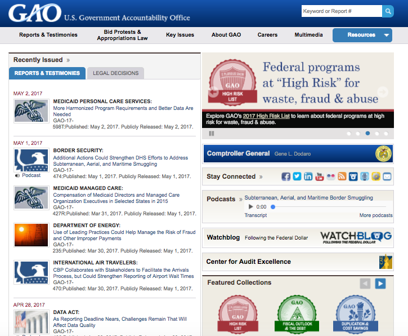Go to previous carousel slide arrow
Screen dimensions: 408x336
coord(213,92)
